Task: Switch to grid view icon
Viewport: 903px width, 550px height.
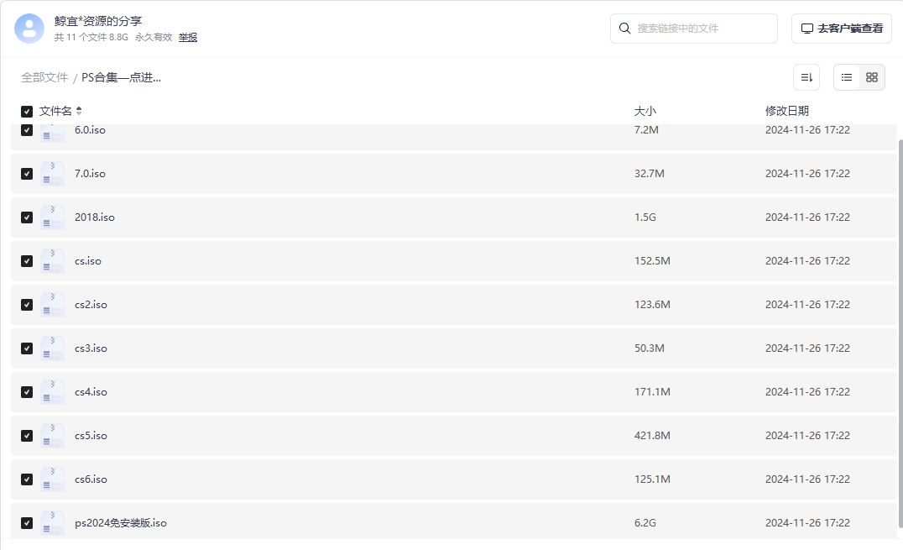Action: tap(872, 77)
